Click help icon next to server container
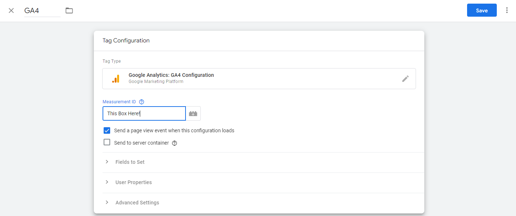Image resolution: width=516 pixels, height=216 pixels. (x=175, y=143)
